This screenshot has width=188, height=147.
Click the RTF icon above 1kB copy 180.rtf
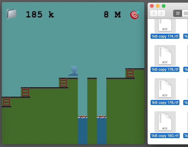click(x=165, y=122)
